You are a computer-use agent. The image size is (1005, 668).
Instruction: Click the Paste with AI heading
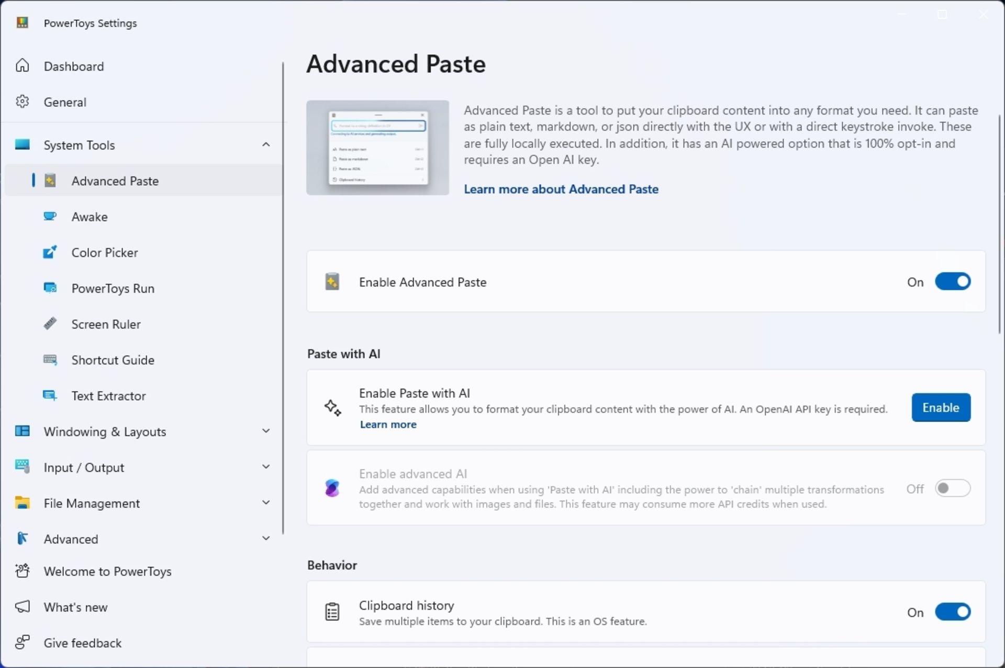(343, 354)
